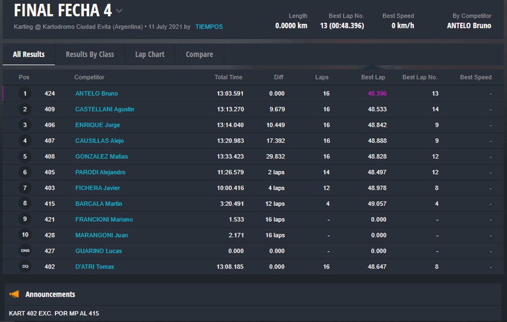Click the DQ status badge
The image size is (507, 322).
pos(25,267)
